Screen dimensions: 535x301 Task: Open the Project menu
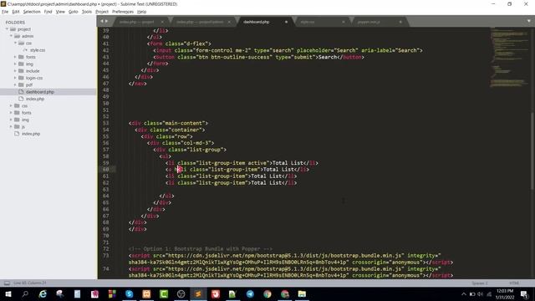[102, 12]
